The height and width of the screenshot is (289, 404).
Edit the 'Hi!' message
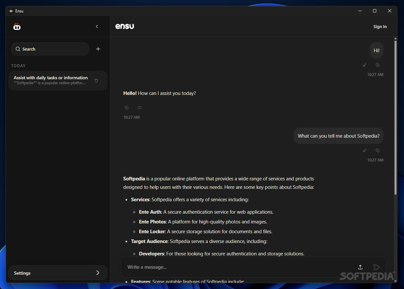click(x=365, y=65)
